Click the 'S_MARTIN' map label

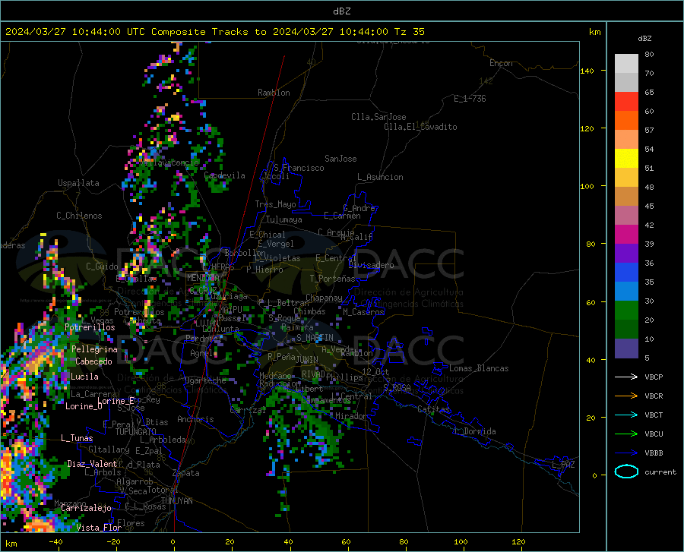[315, 338]
